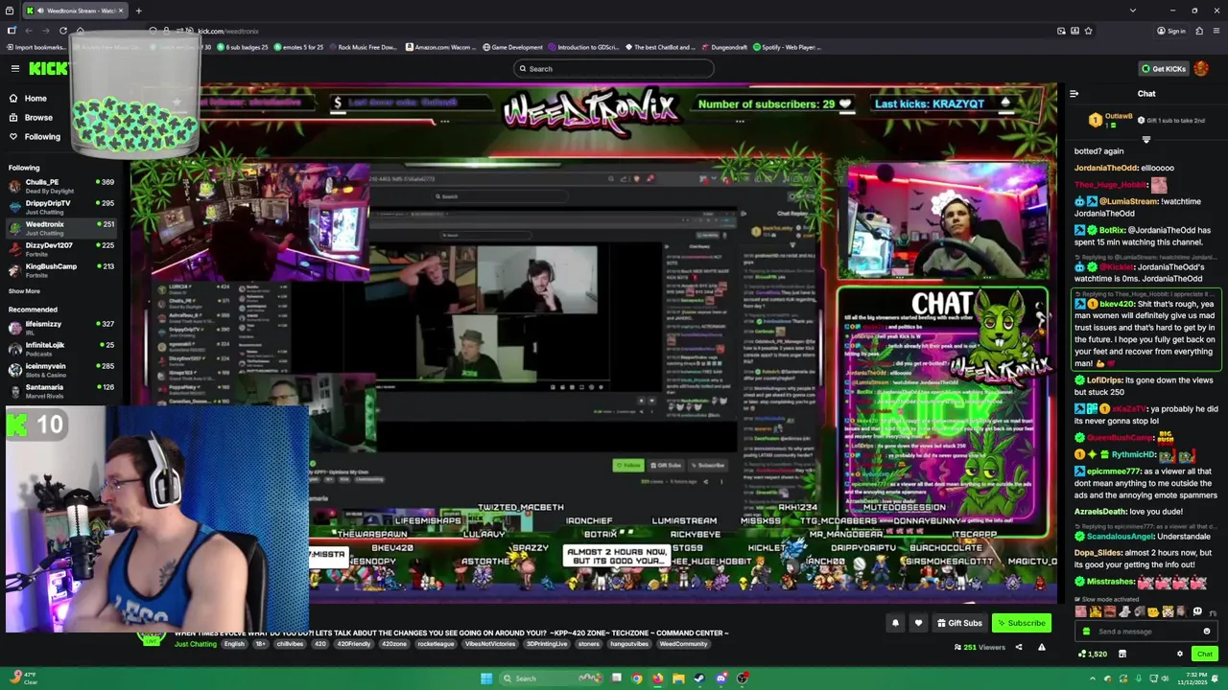The width and height of the screenshot is (1228, 690).
Task: Select the WeedCommunity tag
Action: coord(683,644)
